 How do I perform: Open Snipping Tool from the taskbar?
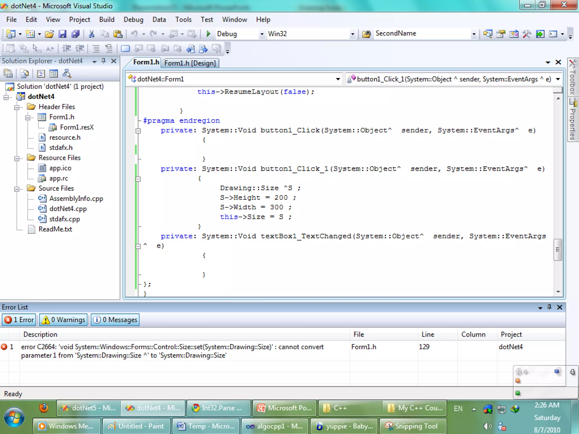click(x=413, y=426)
